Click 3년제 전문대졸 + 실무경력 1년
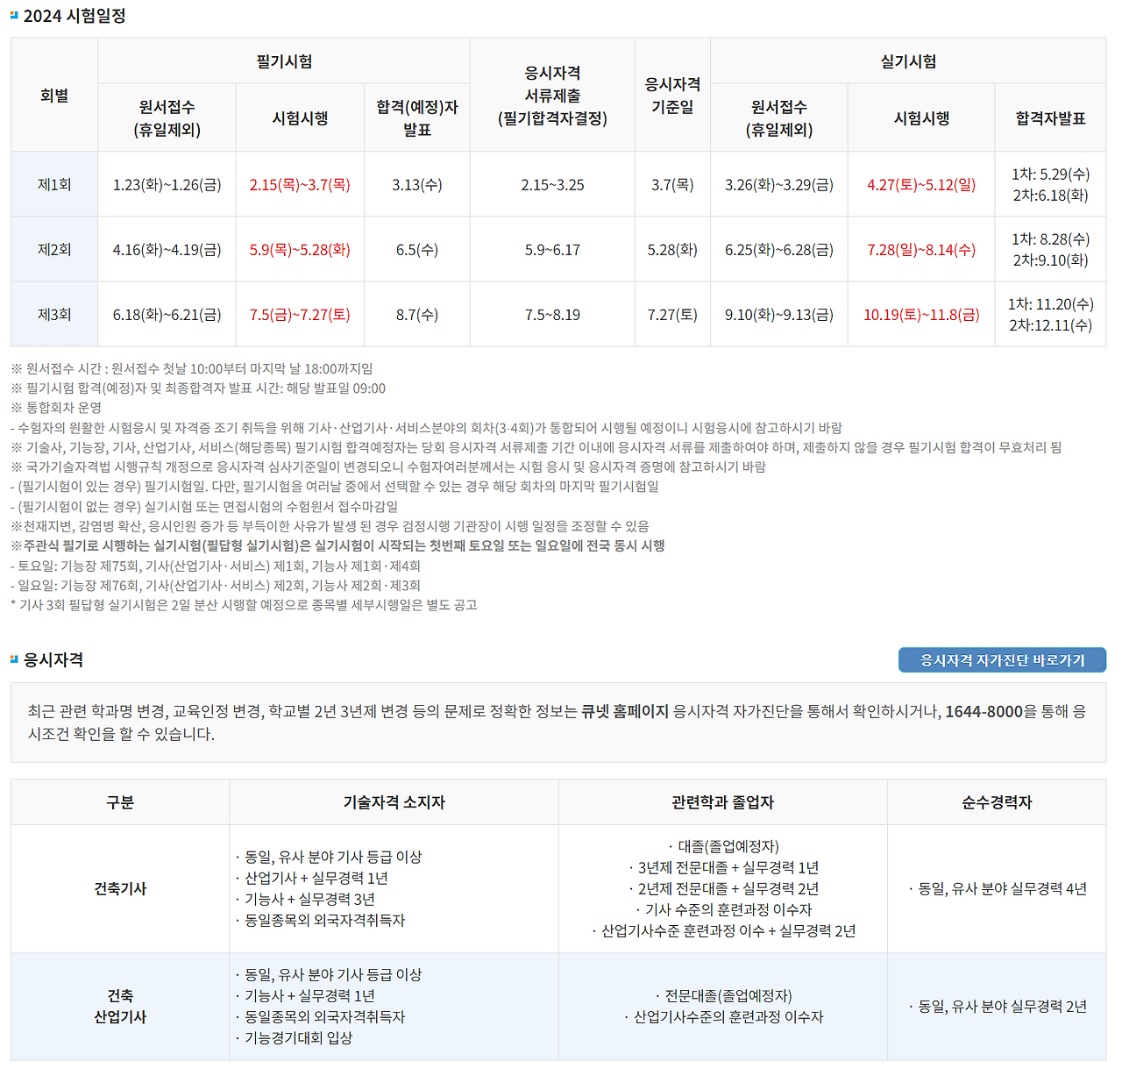This screenshot has width=1122, height=1068. coord(723,867)
